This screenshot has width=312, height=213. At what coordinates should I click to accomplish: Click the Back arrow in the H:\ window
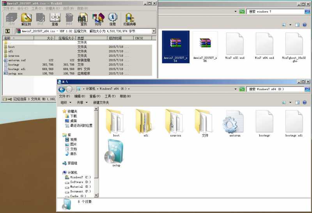click(62, 89)
